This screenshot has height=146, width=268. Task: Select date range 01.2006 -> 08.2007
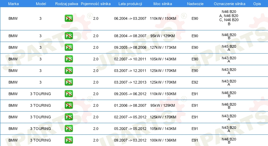click(130, 105)
